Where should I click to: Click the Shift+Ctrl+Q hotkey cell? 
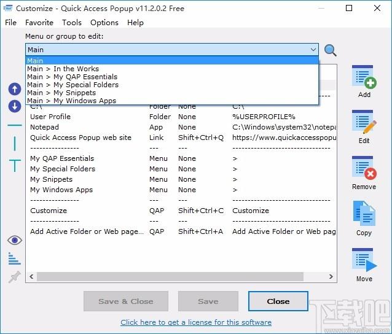201,138
